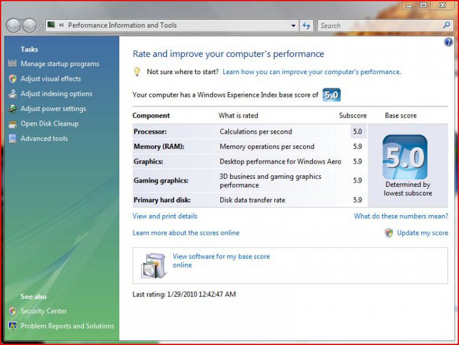Click Learn how you can improve performance link

(312, 72)
